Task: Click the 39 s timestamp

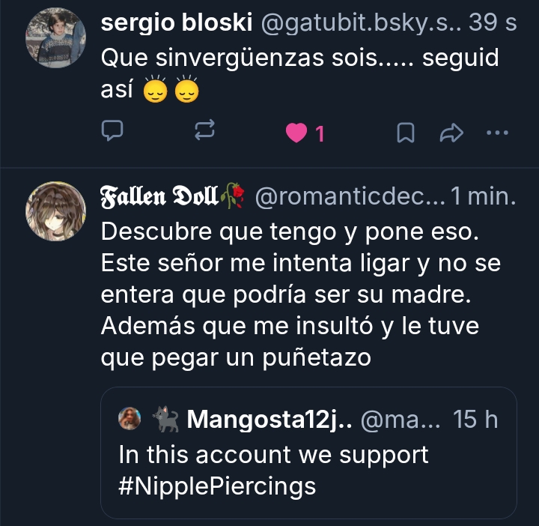Action: click(x=493, y=22)
